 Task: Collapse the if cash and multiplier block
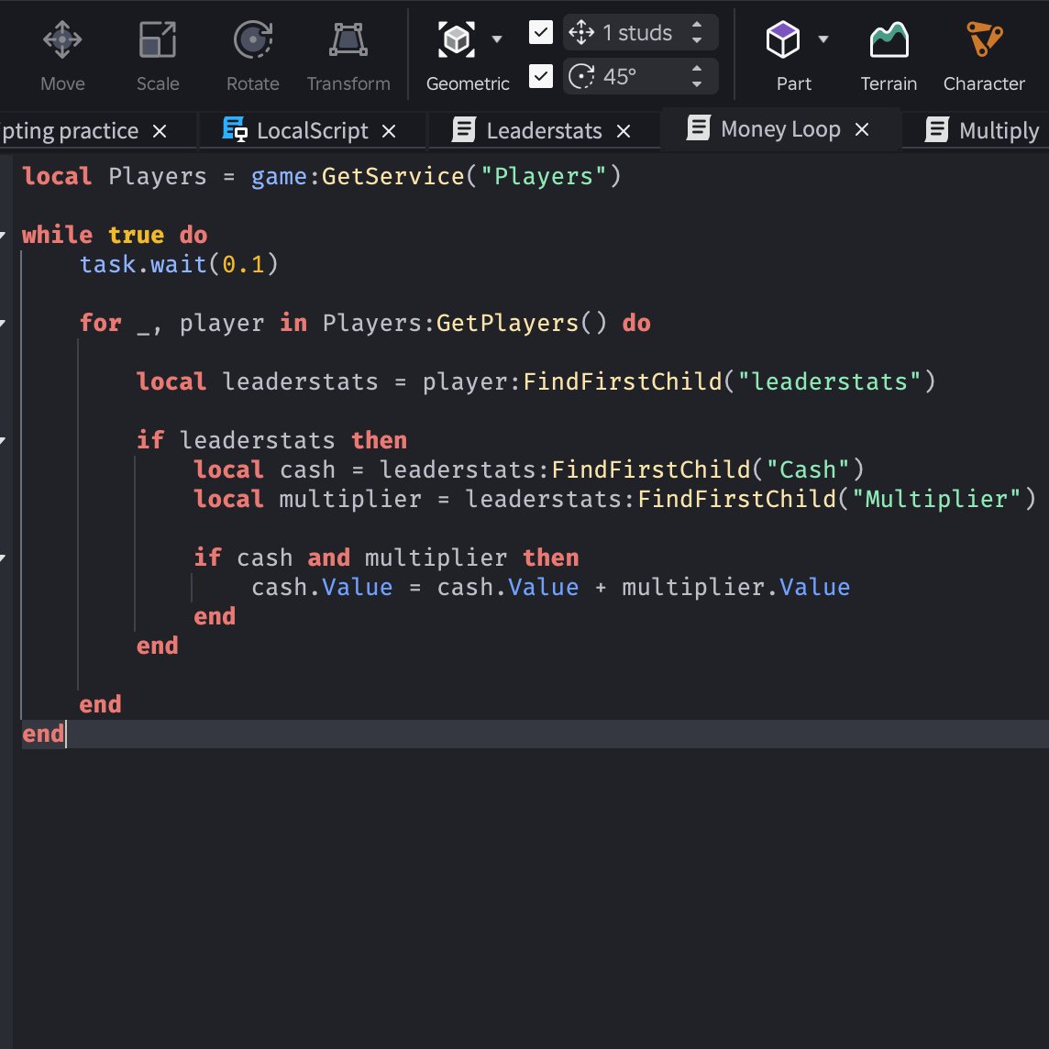pos(3,558)
